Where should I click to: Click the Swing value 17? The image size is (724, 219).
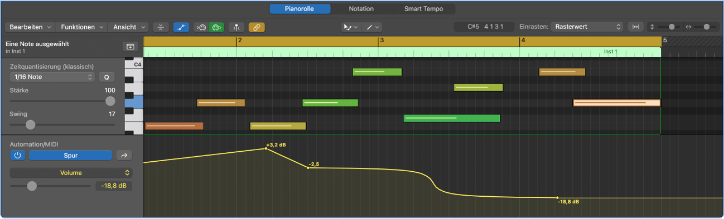pos(112,113)
